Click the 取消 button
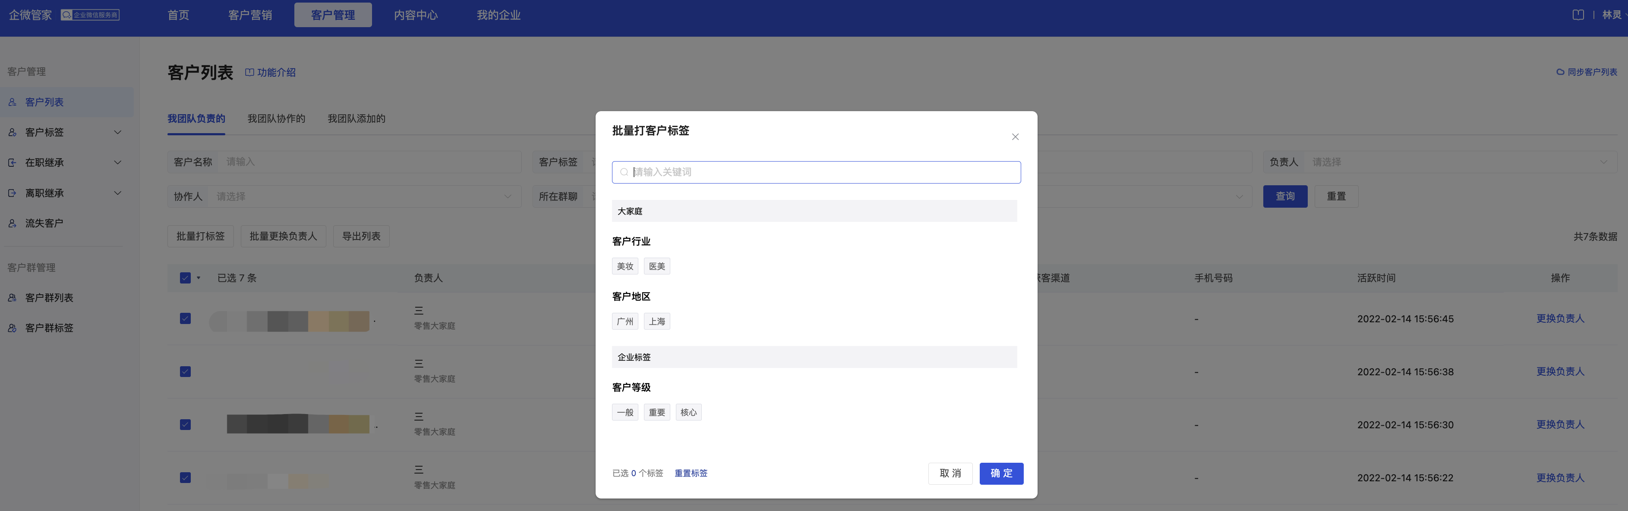 click(950, 474)
